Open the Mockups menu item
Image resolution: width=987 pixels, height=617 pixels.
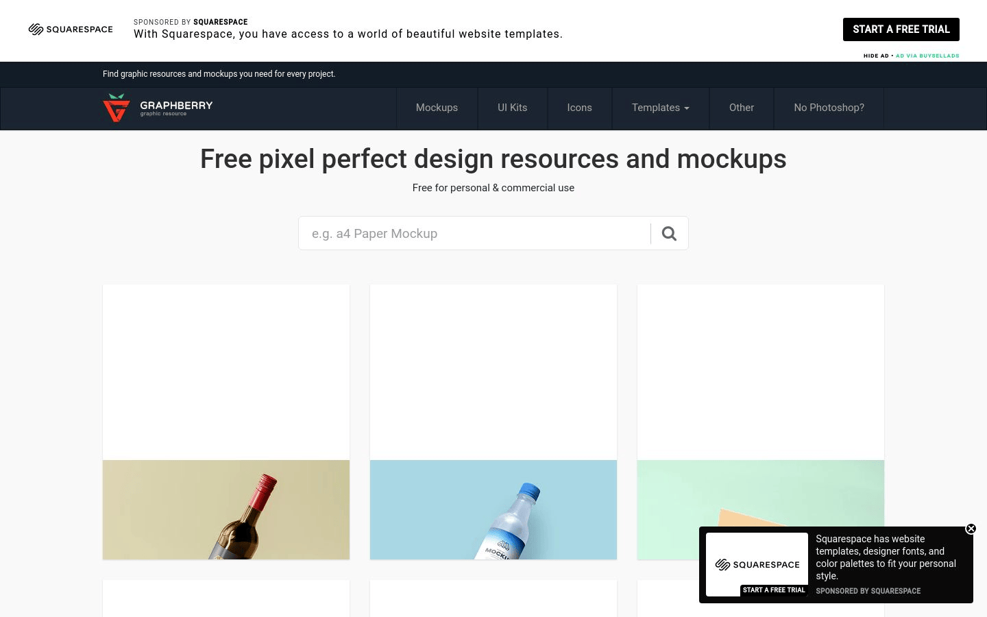(437, 108)
